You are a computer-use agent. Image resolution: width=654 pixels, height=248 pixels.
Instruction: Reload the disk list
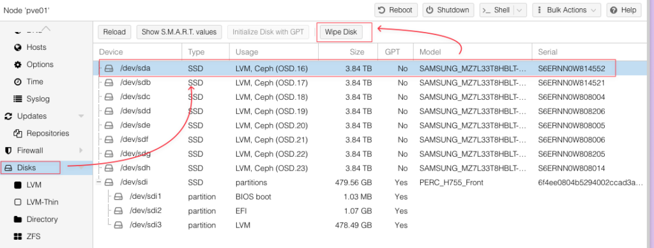pyautogui.click(x=114, y=32)
